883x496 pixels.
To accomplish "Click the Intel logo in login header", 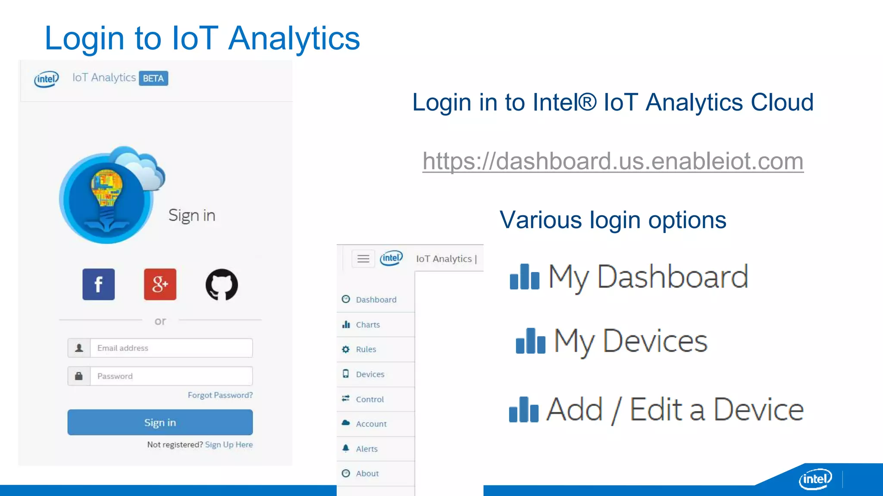I will point(47,79).
